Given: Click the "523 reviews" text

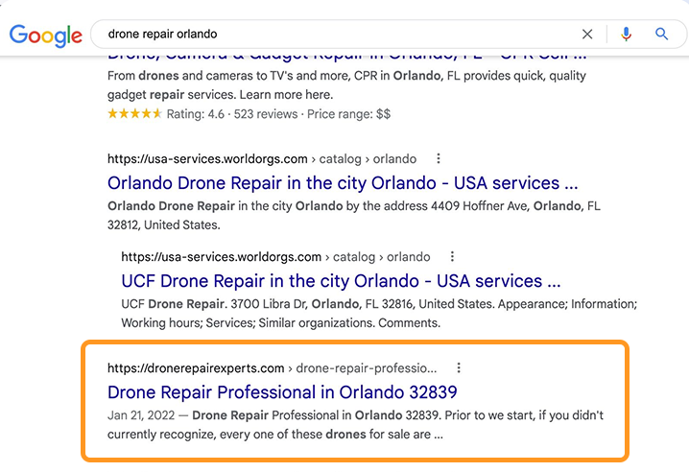Looking at the screenshot, I should pyautogui.click(x=266, y=114).
